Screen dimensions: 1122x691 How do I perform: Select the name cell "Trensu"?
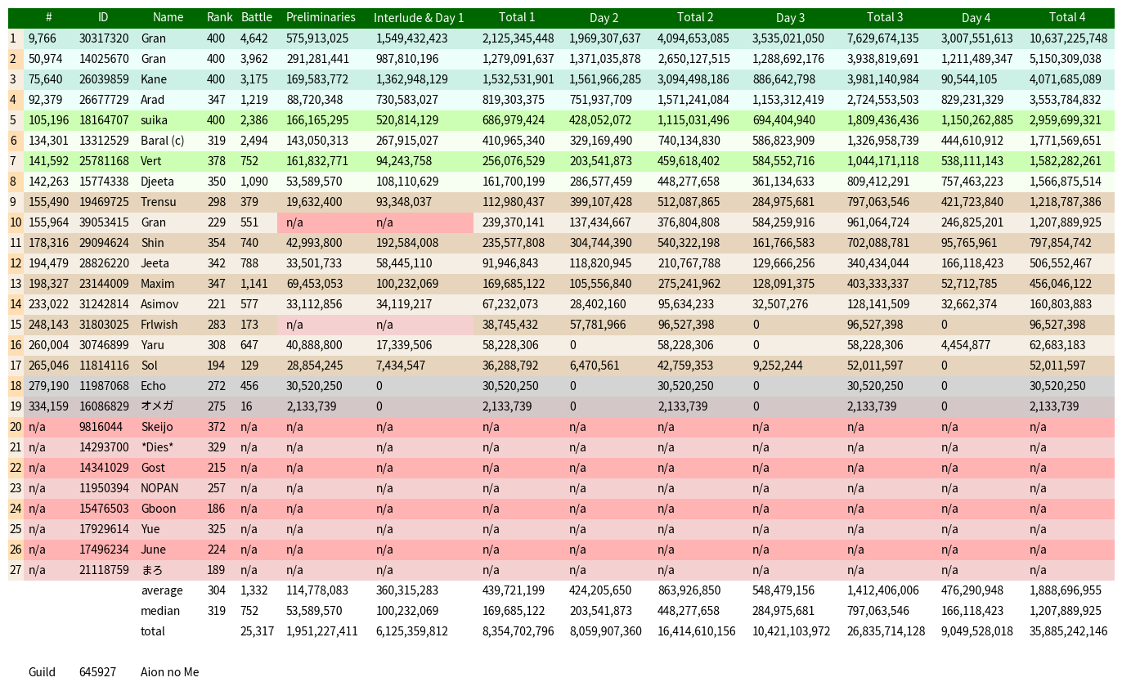(159, 202)
